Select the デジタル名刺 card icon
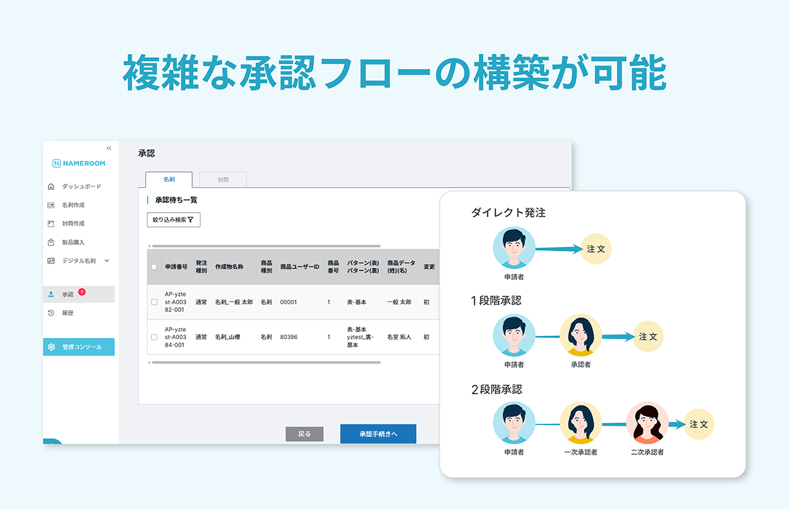This screenshot has height=509, width=789. [51, 260]
